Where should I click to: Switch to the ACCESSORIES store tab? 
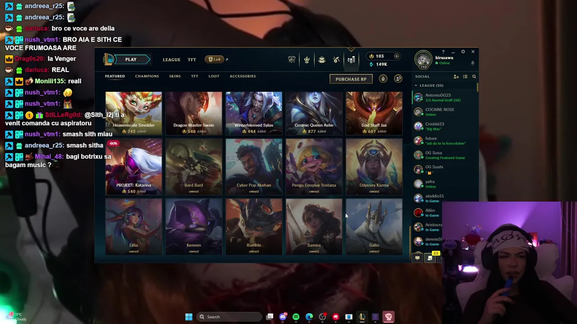pos(243,76)
